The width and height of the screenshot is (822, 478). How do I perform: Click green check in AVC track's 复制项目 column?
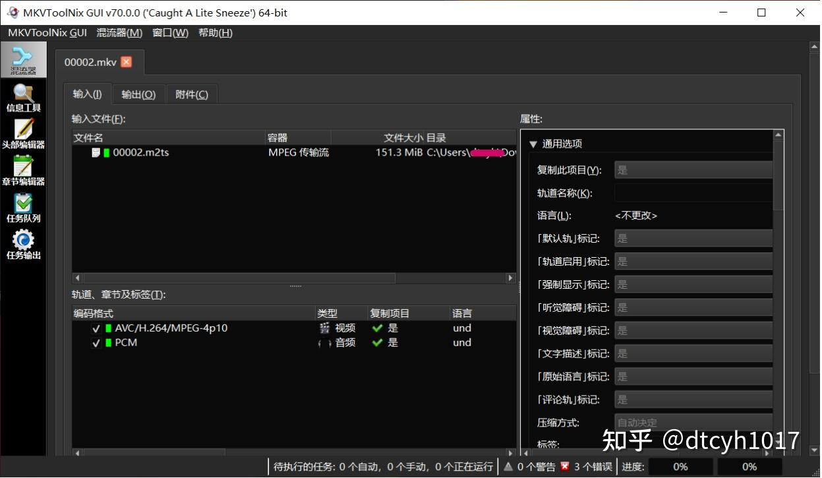click(377, 328)
